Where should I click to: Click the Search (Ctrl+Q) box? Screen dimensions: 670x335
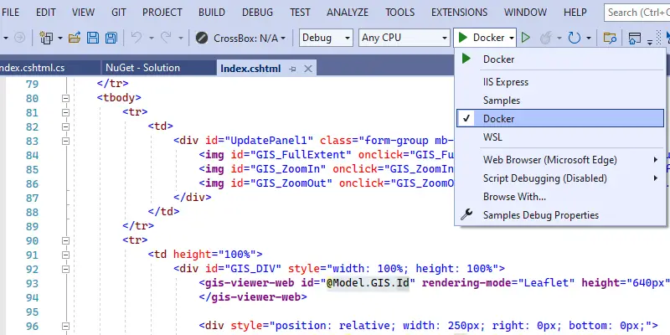(x=636, y=13)
